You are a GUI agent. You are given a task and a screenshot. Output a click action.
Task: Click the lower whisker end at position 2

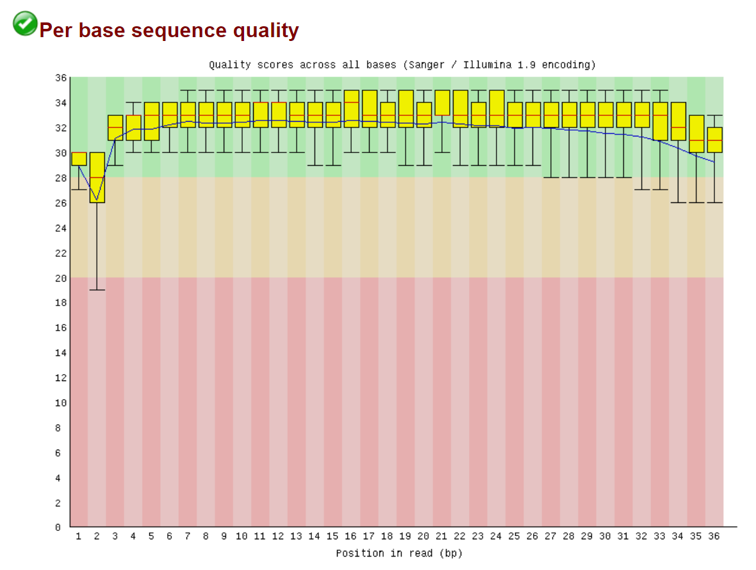coord(97,290)
